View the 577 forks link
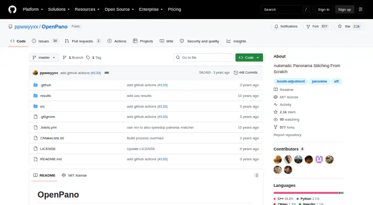Viewport: 373px width, 205px height. [284, 128]
